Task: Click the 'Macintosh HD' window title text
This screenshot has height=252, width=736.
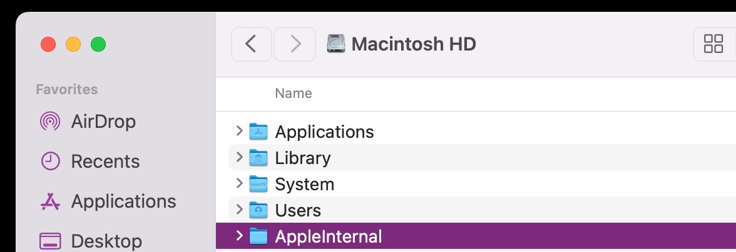Action: 414,44
